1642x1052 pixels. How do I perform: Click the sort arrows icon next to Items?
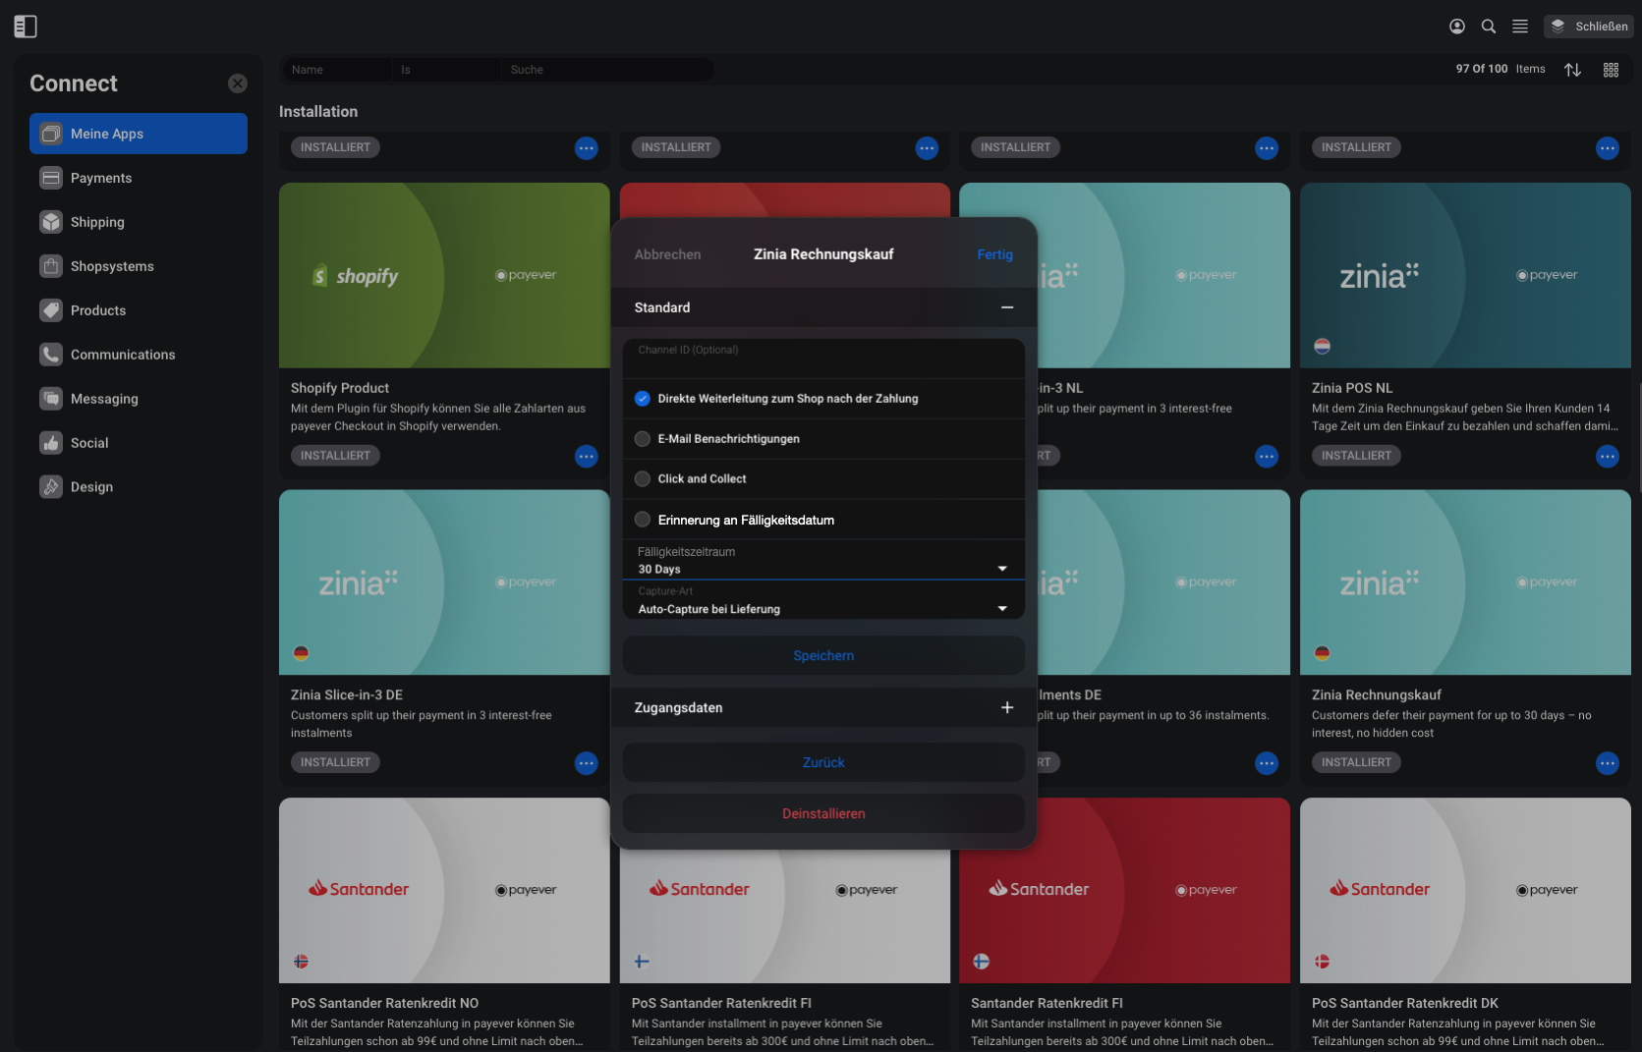(1572, 70)
